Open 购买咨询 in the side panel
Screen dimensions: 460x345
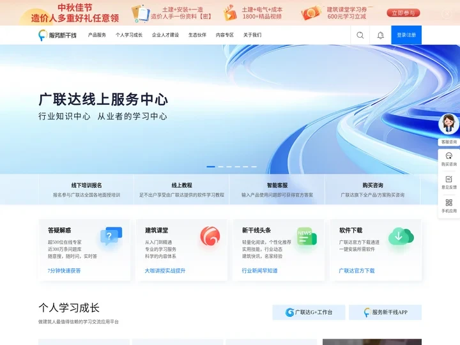coord(449,159)
